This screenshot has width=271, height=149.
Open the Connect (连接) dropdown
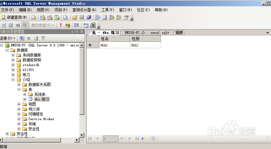(x=8, y=38)
